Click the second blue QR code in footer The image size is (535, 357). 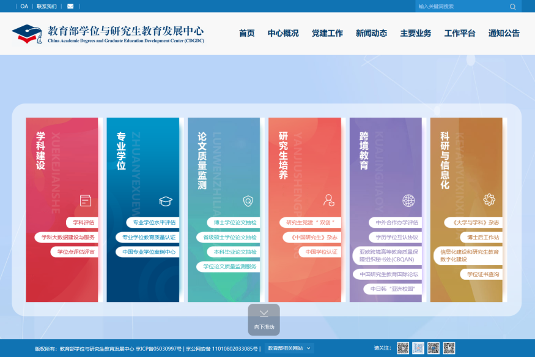tap(418, 348)
